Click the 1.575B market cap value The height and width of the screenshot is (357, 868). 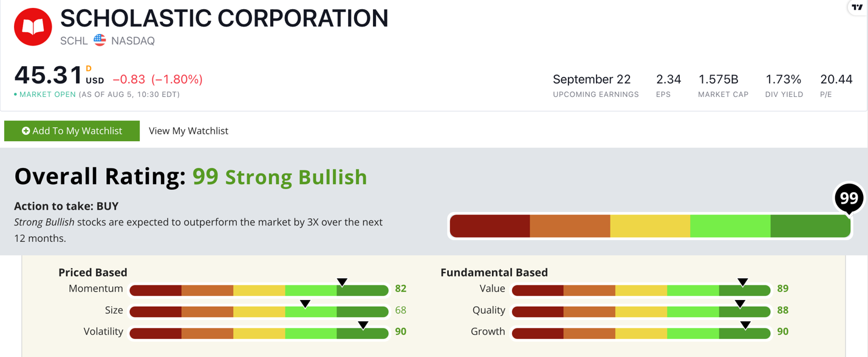click(x=719, y=79)
